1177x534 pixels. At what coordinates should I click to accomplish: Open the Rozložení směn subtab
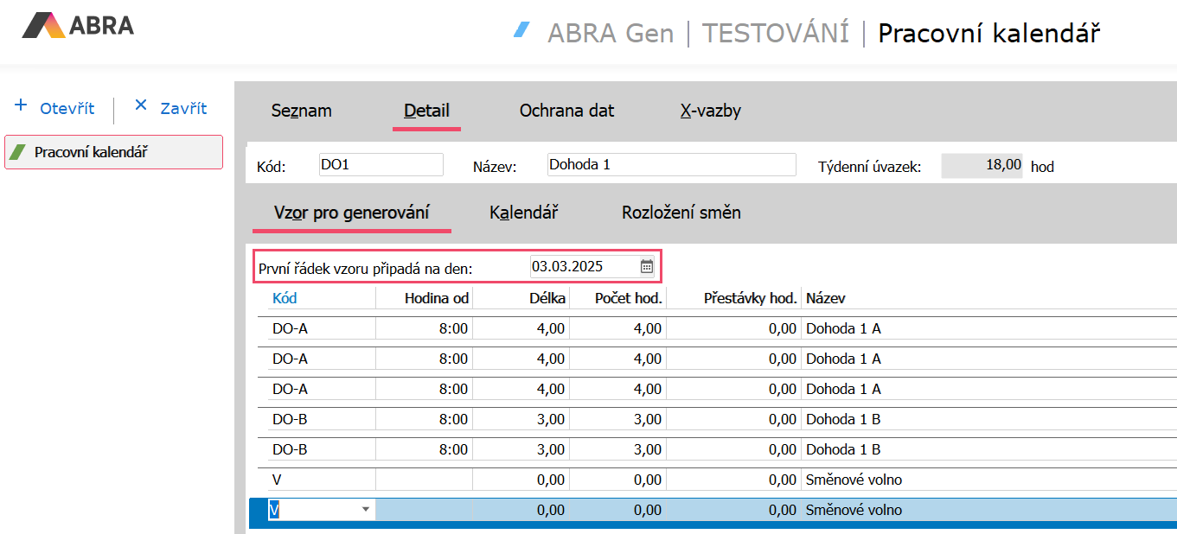click(x=681, y=213)
